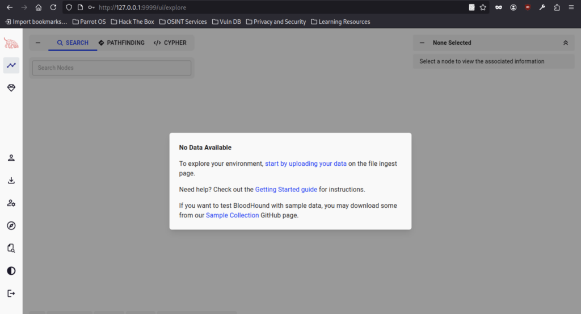Click double chevron in None Selected header

(566, 43)
